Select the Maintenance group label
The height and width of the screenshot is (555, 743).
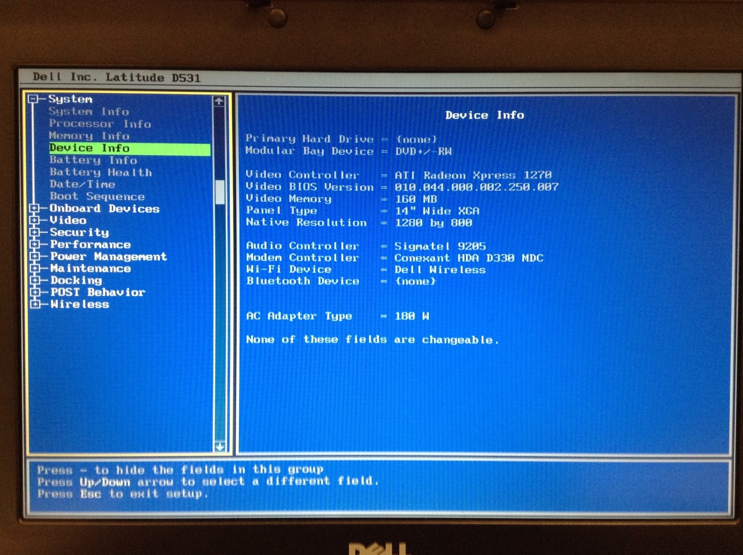pos(90,268)
